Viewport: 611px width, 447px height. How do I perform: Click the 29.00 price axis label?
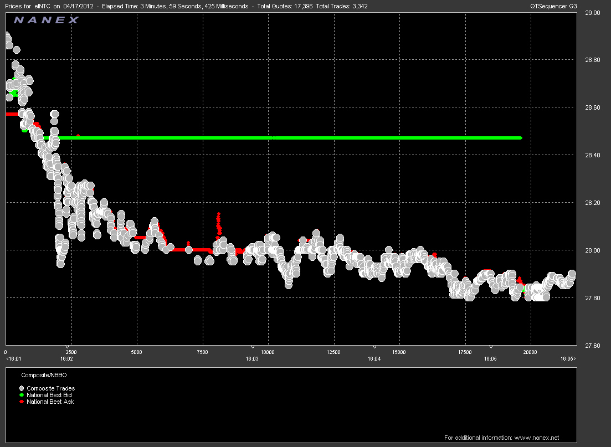(593, 13)
